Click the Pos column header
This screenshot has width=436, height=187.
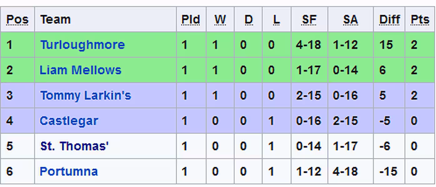[x=17, y=20]
